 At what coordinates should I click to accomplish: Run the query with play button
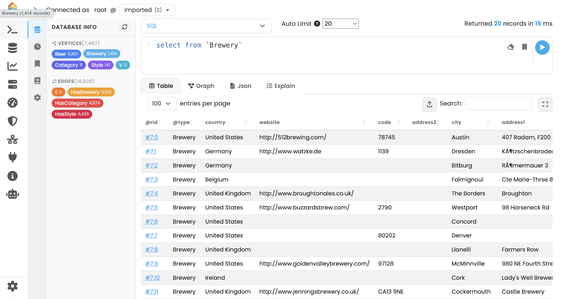tap(542, 48)
